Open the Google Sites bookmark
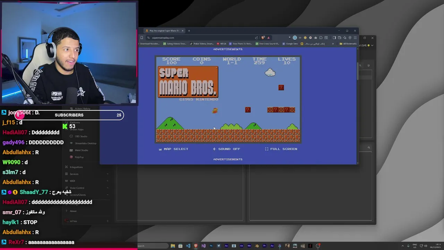444x250 pixels. coord(290,44)
